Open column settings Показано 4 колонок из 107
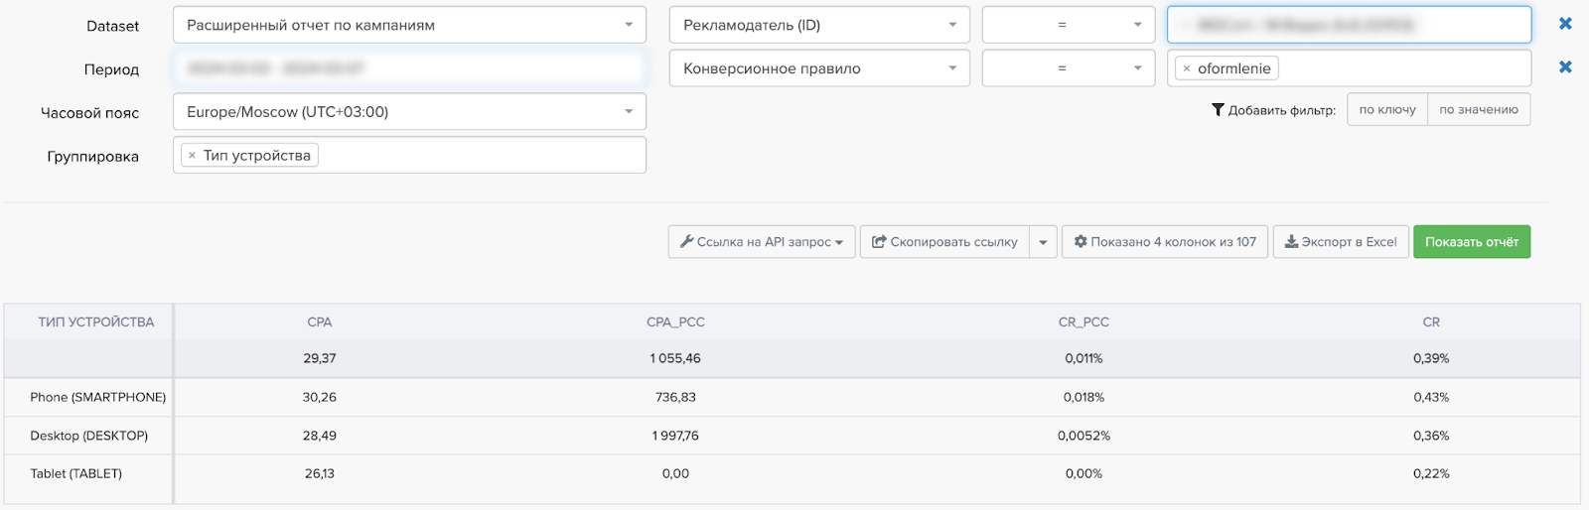 click(x=1165, y=242)
